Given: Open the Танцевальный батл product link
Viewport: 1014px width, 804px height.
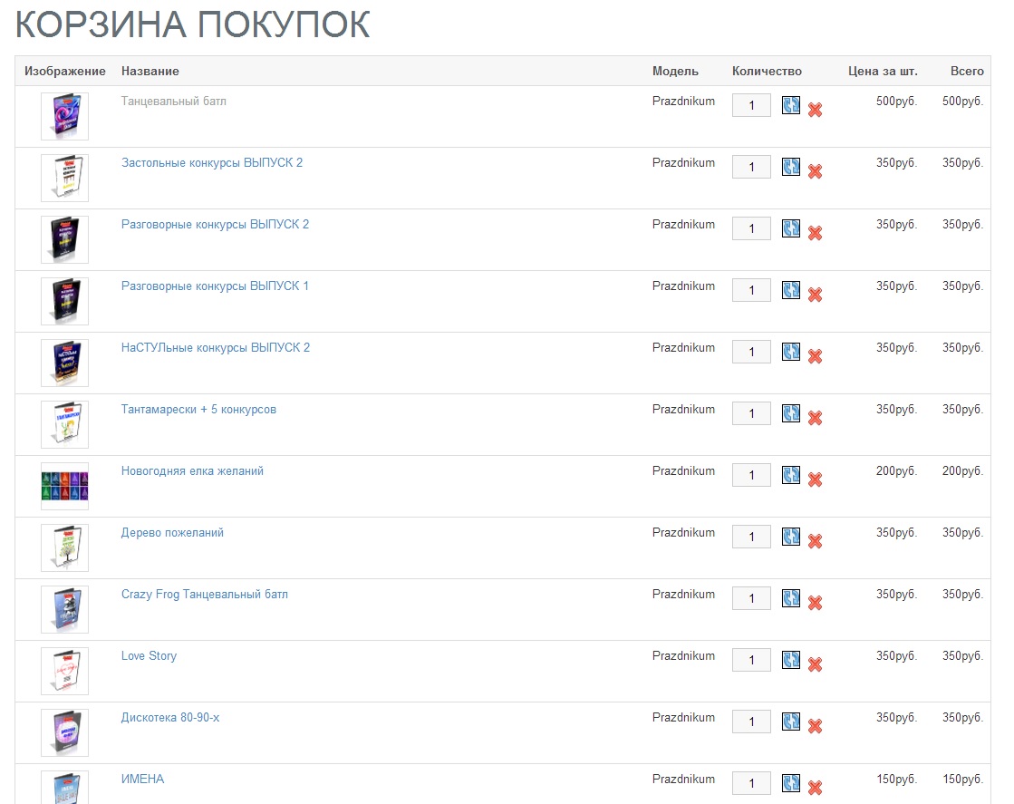Looking at the screenshot, I should 173,102.
